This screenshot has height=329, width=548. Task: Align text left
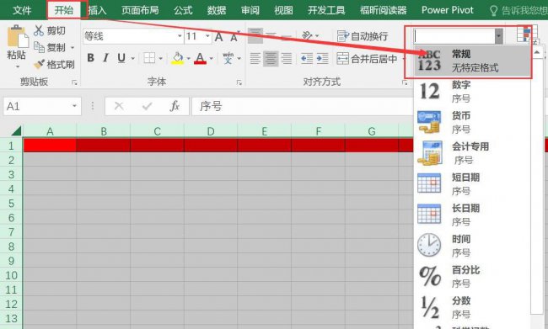tap(255, 58)
